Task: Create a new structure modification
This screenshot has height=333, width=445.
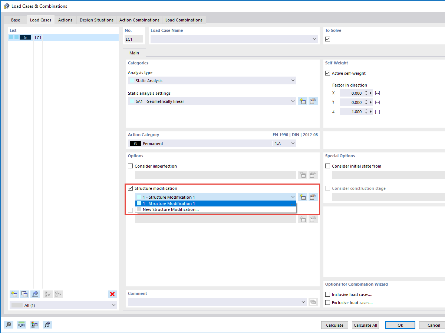Action: coord(303,197)
